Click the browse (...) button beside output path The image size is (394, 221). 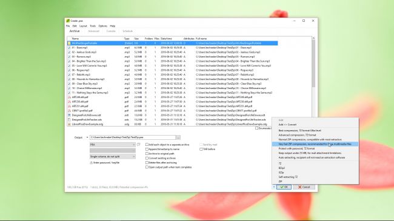click(178, 137)
